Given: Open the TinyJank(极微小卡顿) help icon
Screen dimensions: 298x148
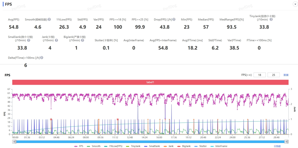Looking at the screenshot, I should pyautogui.click(x=271, y=20).
